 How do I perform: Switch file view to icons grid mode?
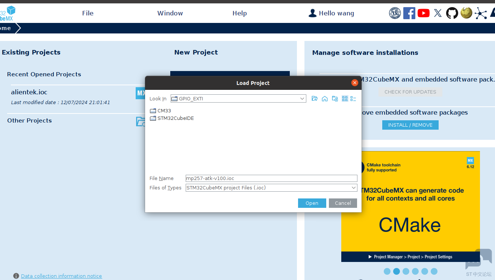tap(345, 98)
